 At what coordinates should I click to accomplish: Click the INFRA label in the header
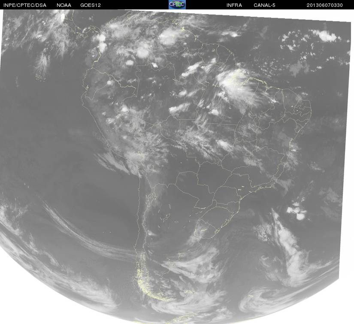point(234,5)
